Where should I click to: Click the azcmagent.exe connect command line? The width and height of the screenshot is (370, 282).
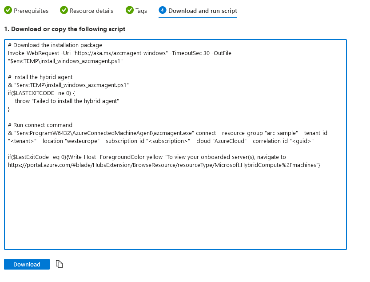167,133
